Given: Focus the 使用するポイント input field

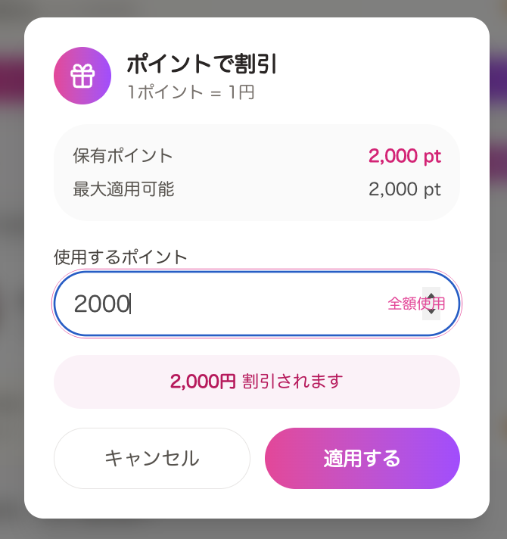Looking at the screenshot, I should (227, 304).
